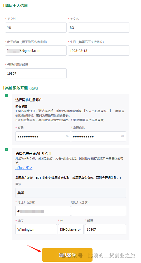Screen dimensions: 141x263
Task: Click the 英文姓 field containing YU
Action: 36,28
